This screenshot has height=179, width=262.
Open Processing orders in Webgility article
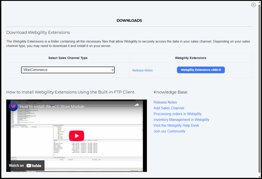point(178,114)
